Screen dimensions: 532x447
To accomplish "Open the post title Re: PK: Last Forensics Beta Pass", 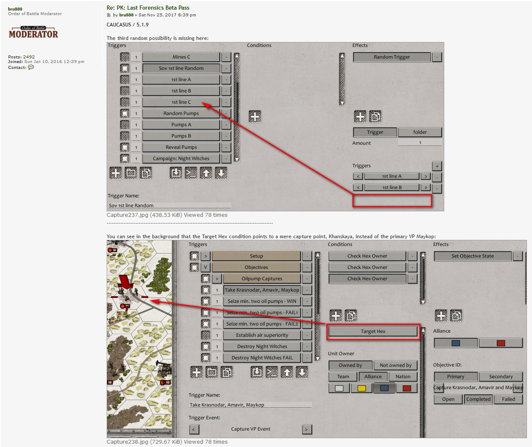I will (148, 8).
